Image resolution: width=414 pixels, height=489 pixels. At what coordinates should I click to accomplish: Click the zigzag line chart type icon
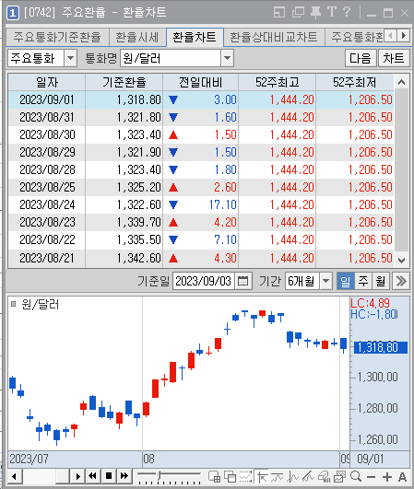coord(293,477)
